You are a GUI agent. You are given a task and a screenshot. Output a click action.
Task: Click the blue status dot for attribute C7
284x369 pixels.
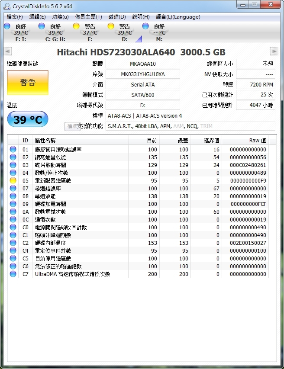pos(13,274)
